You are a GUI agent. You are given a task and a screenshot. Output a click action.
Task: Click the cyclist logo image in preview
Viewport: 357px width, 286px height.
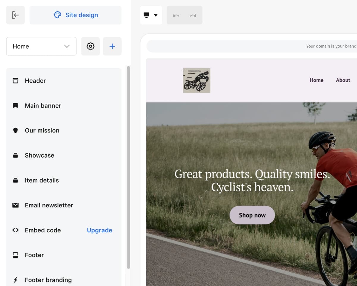(x=197, y=80)
